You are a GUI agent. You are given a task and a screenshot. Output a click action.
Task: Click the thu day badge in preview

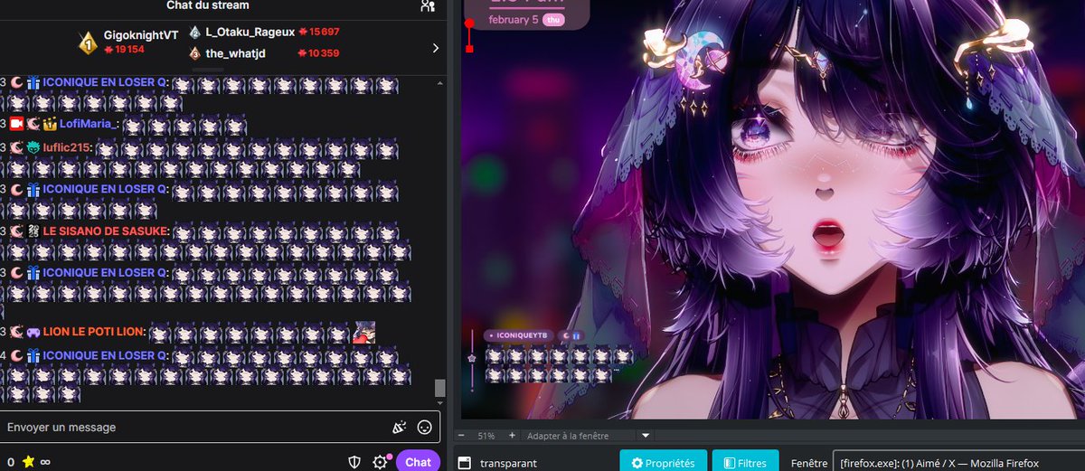click(x=552, y=19)
